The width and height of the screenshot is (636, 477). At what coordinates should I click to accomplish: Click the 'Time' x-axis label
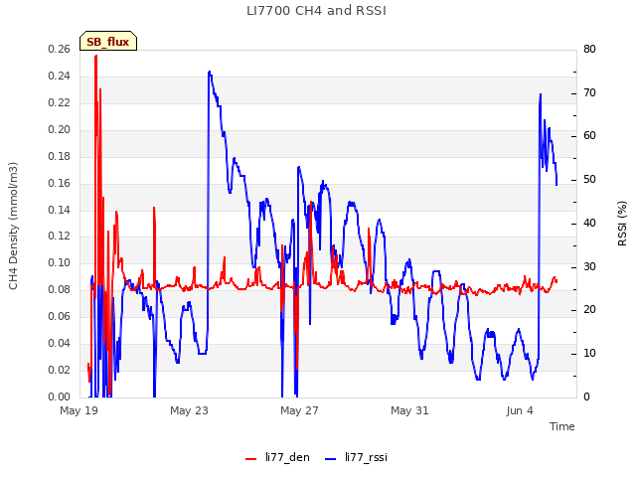pyautogui.click(x=562, y=426)
